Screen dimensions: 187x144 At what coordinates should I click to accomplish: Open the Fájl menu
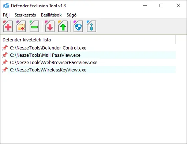(6, 15)
